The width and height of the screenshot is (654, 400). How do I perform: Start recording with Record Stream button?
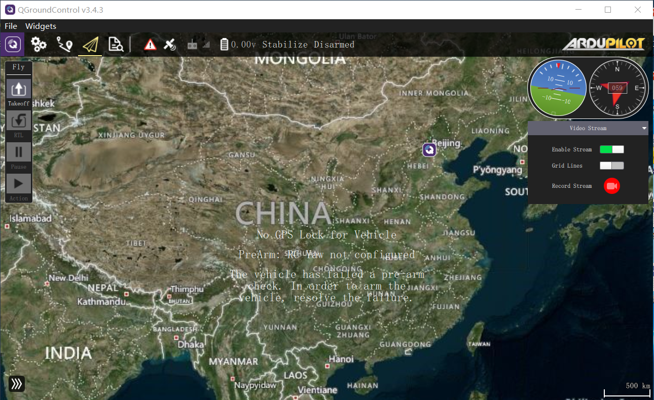pos(612,186)
